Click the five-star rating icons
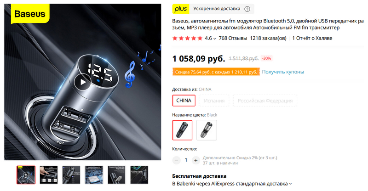 (x=187, y=38)
